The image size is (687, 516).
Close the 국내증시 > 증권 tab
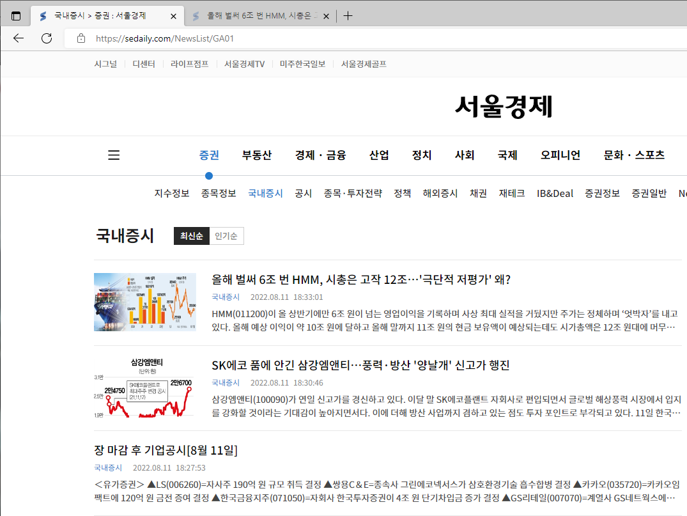click(x=173, y=16)
